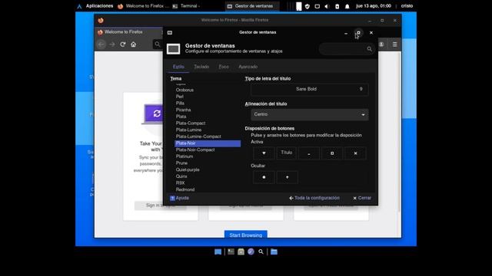The image size is (492, 276).
Task: Open the Sans Bold title font chooser
Action: 309,89
